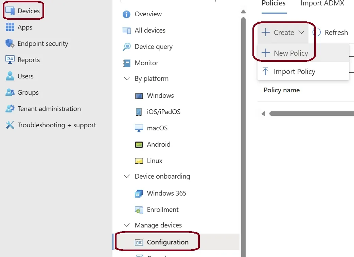The image size is (354, 257).
Task: Select the Windows platform entry
Action: click(x=160, y=95)
